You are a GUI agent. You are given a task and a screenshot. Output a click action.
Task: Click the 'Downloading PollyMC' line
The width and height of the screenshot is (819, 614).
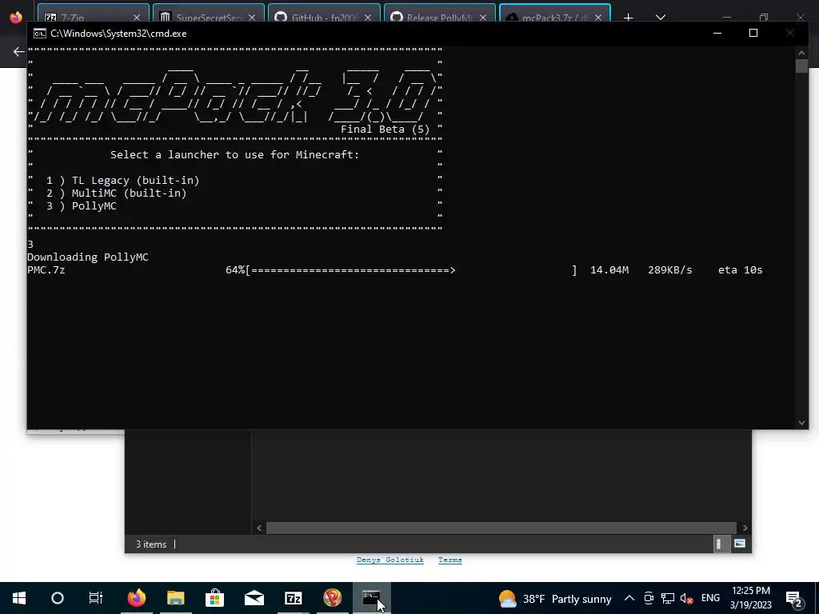(88, 257)
